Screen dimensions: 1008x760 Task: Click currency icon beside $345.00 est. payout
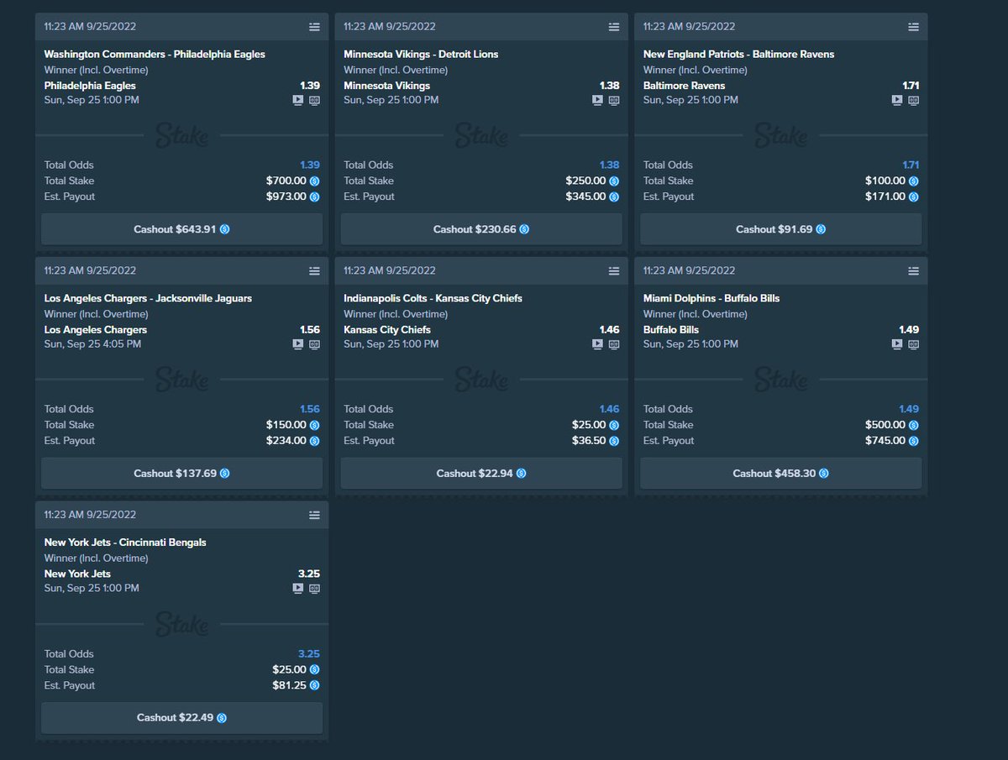pos(614,197)
